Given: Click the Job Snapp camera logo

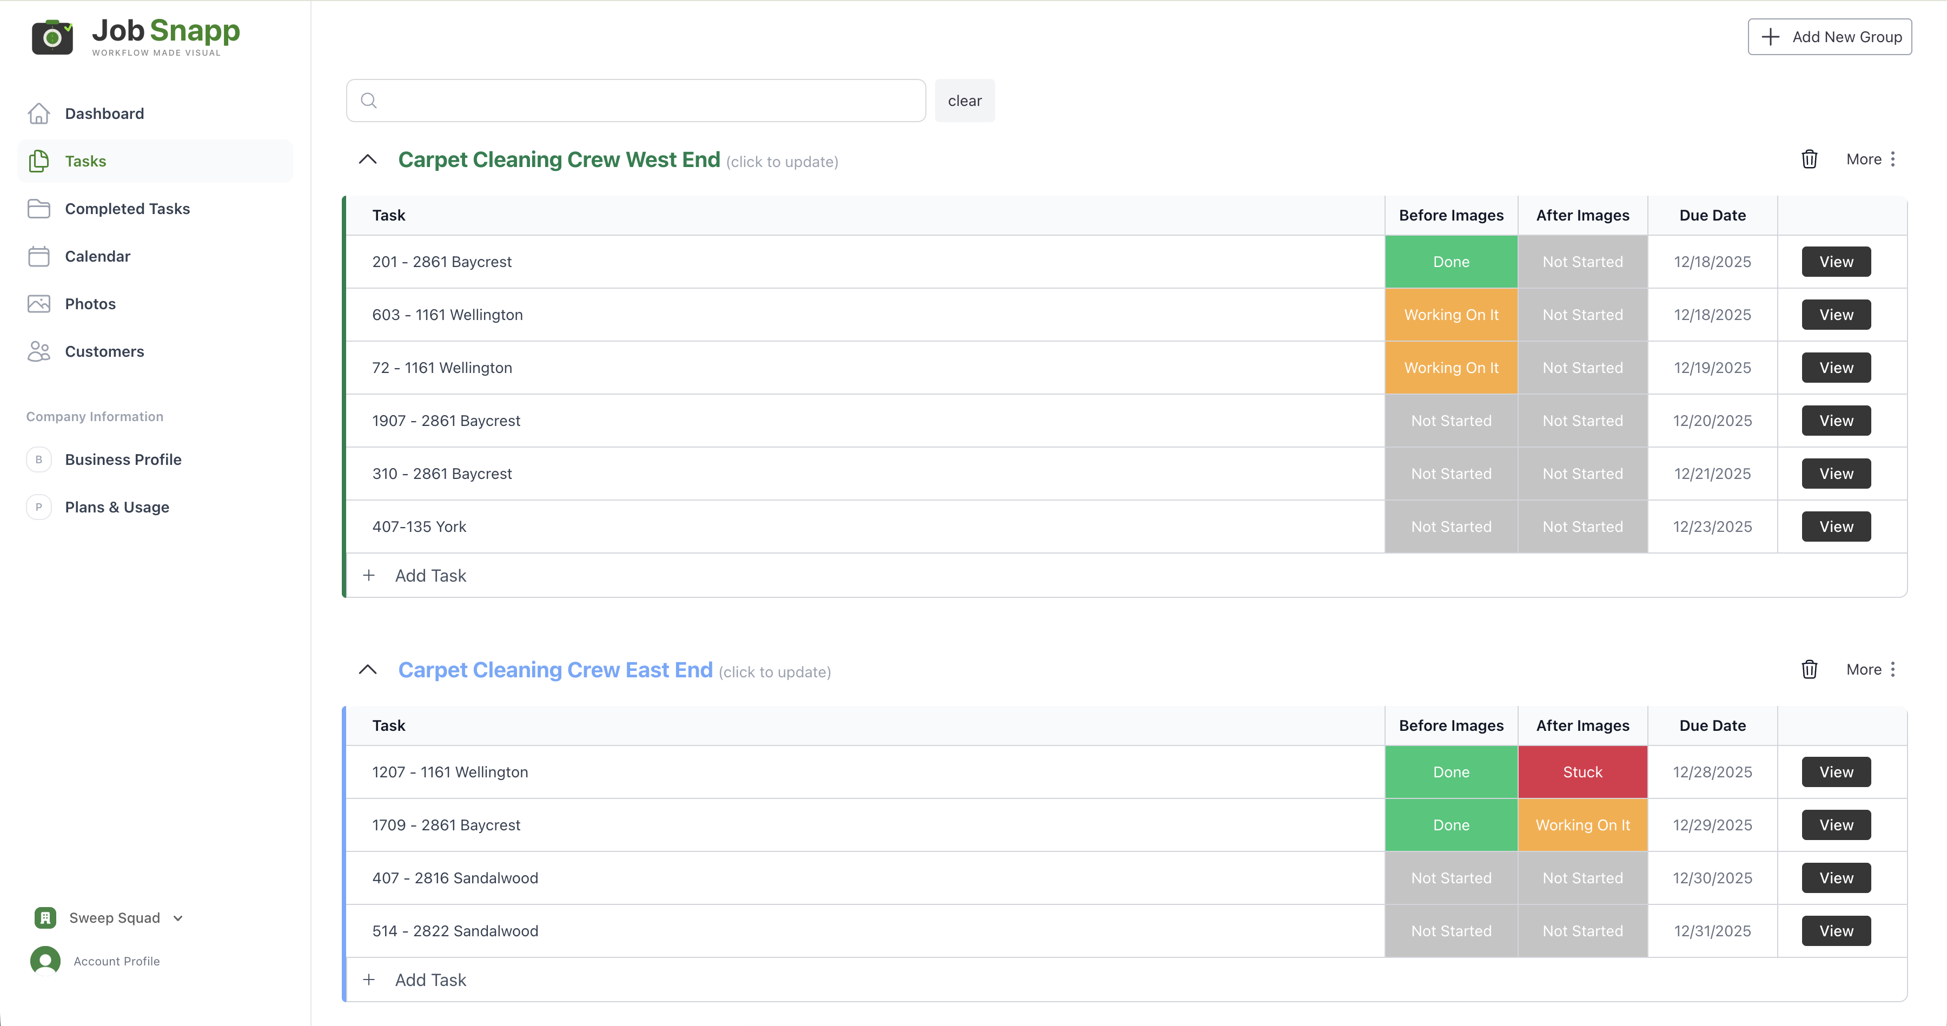Looking at the screenshot, I should pyautogui.click(x=52, y=36).
